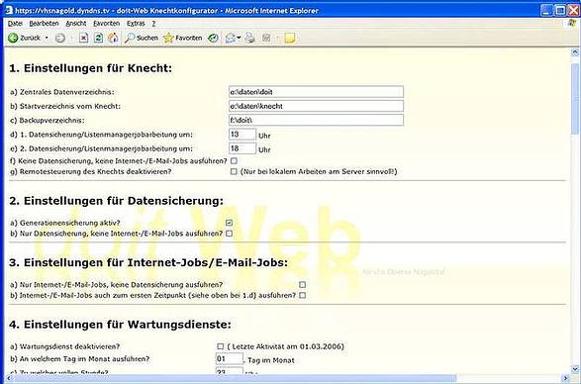Click the Stop loading icon
This screenshot has width=581, height=384.
pos(84,38)
